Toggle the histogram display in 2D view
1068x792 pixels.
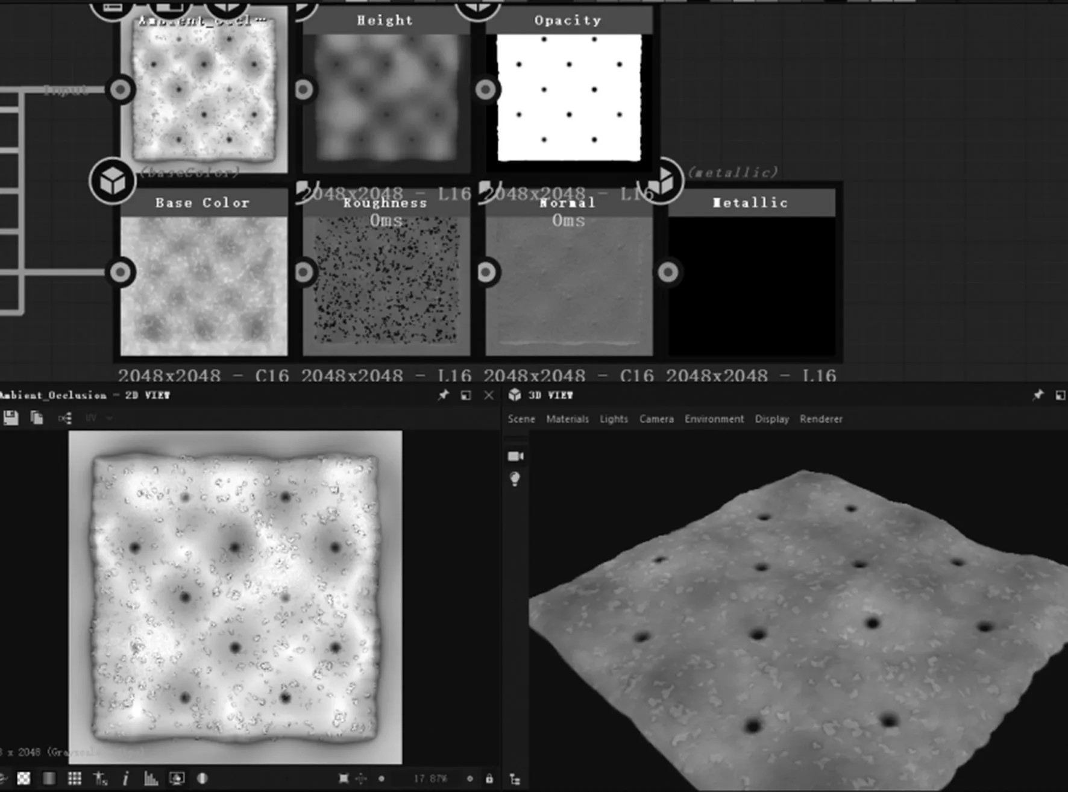(151, 778)
